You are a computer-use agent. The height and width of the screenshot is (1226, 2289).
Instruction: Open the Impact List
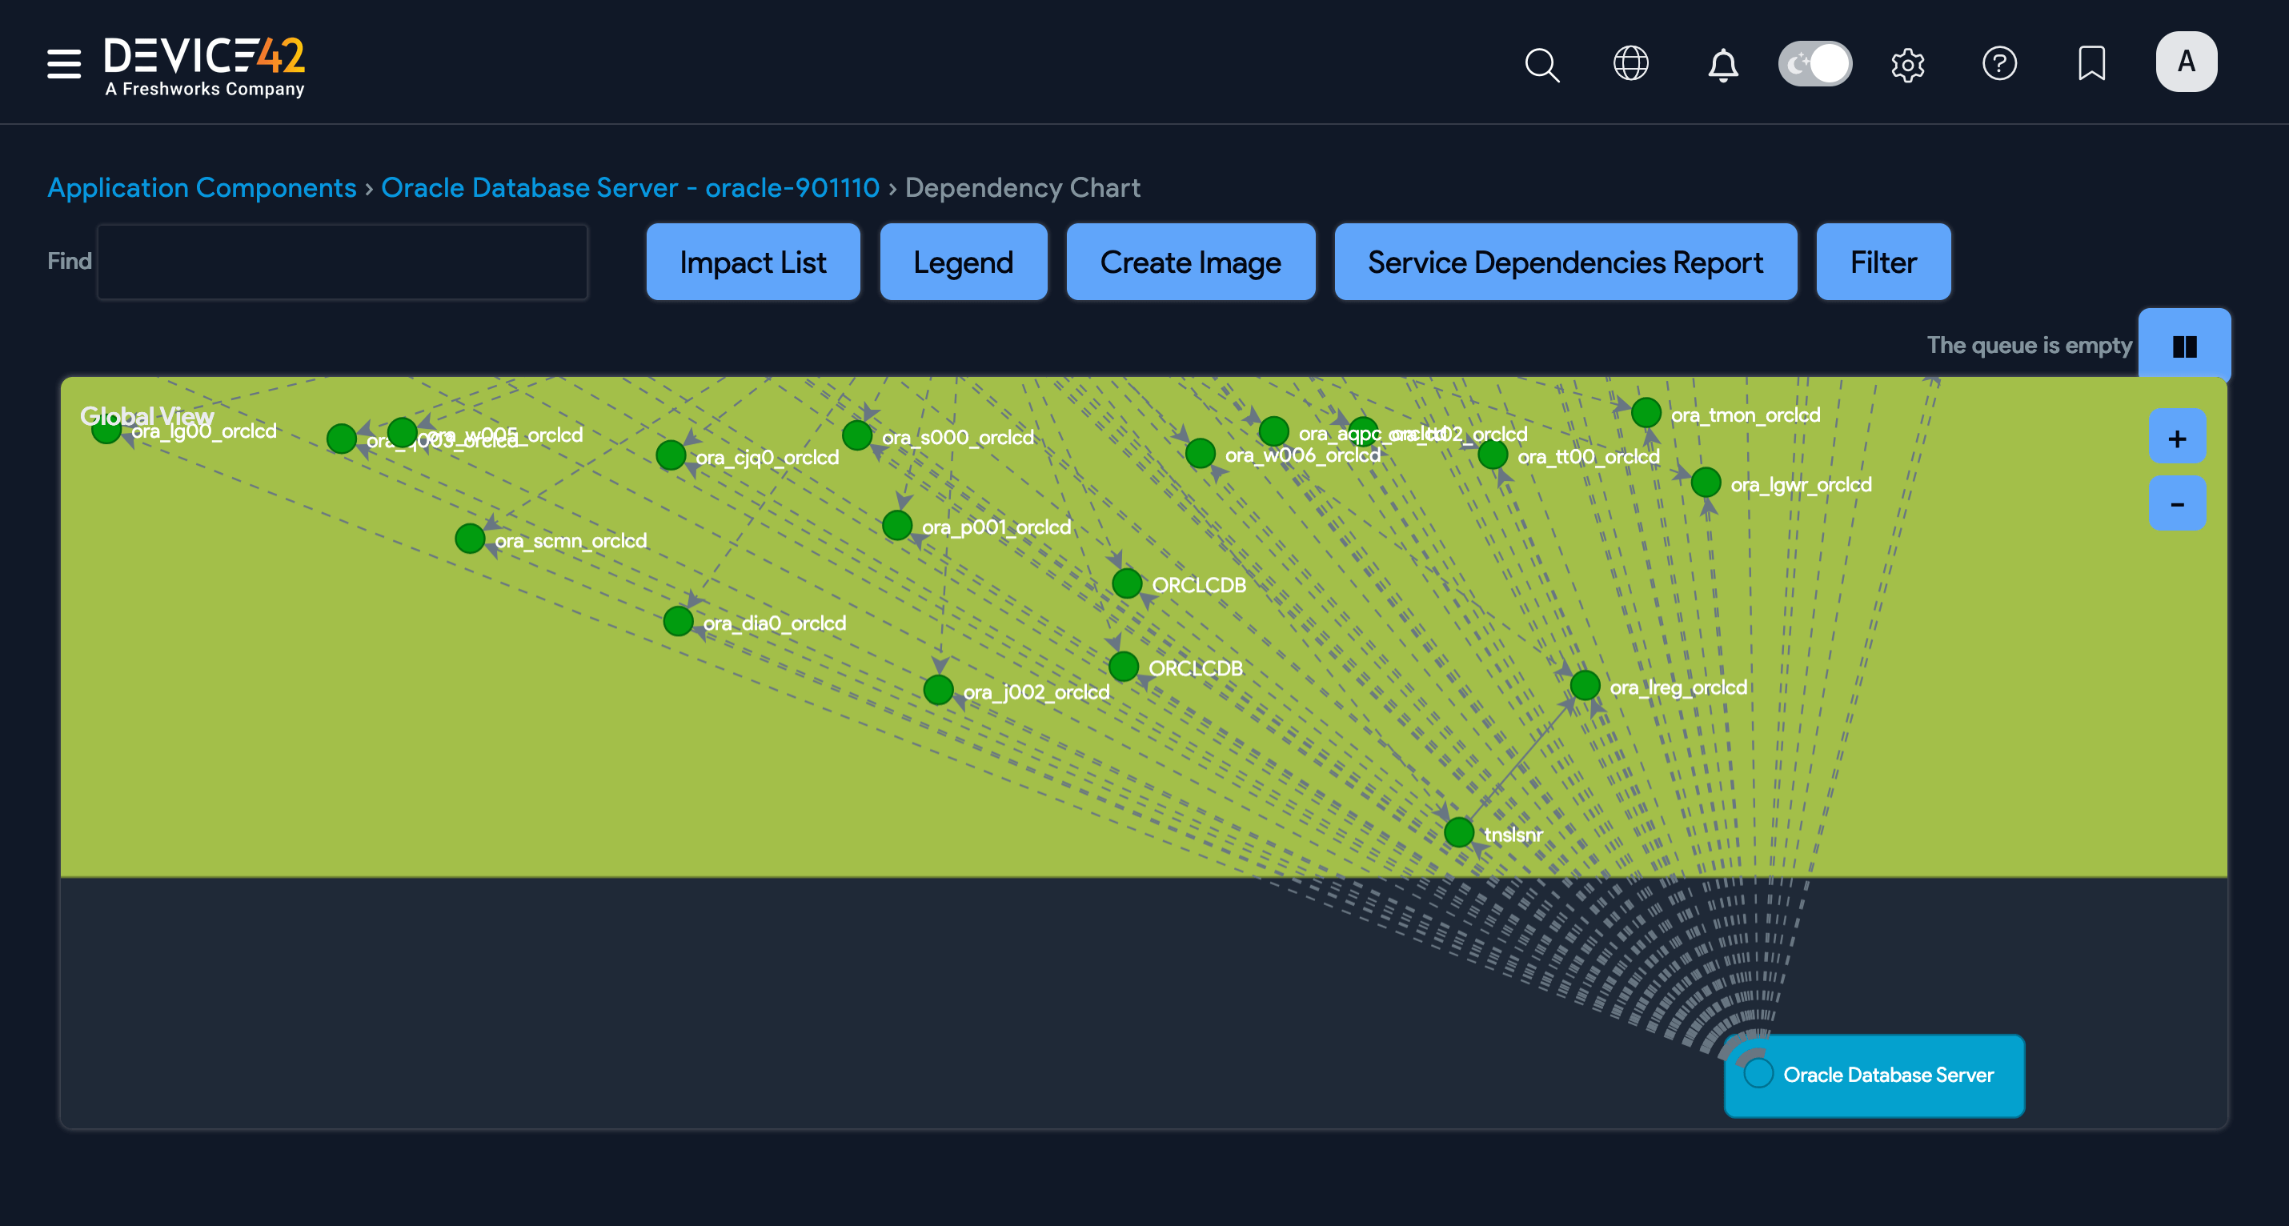click(752, 261)
